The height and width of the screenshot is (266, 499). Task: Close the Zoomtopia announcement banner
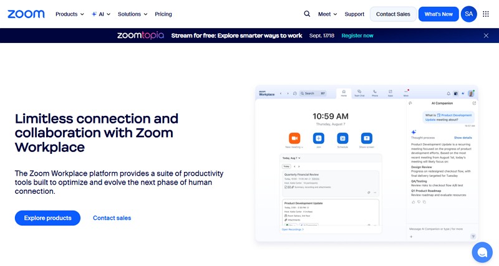486,36
